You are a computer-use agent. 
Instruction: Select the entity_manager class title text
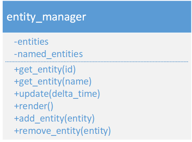point(46,17)
